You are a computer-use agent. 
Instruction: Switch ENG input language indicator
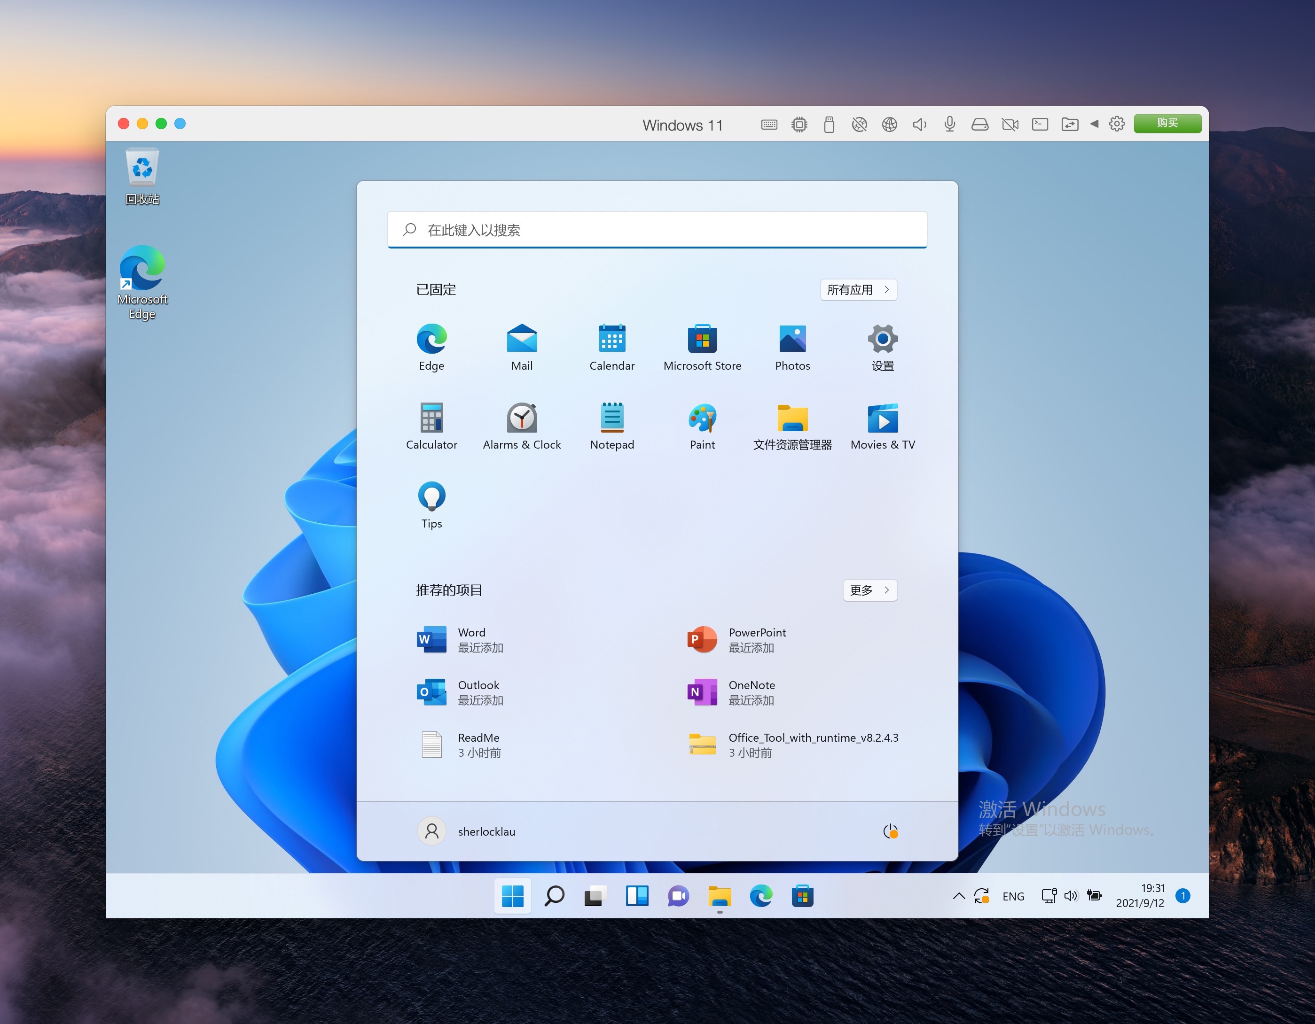tap(1013, 896)
